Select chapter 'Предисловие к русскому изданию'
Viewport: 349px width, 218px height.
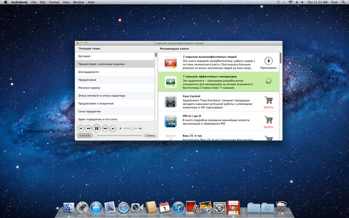(x=115, y=64)
